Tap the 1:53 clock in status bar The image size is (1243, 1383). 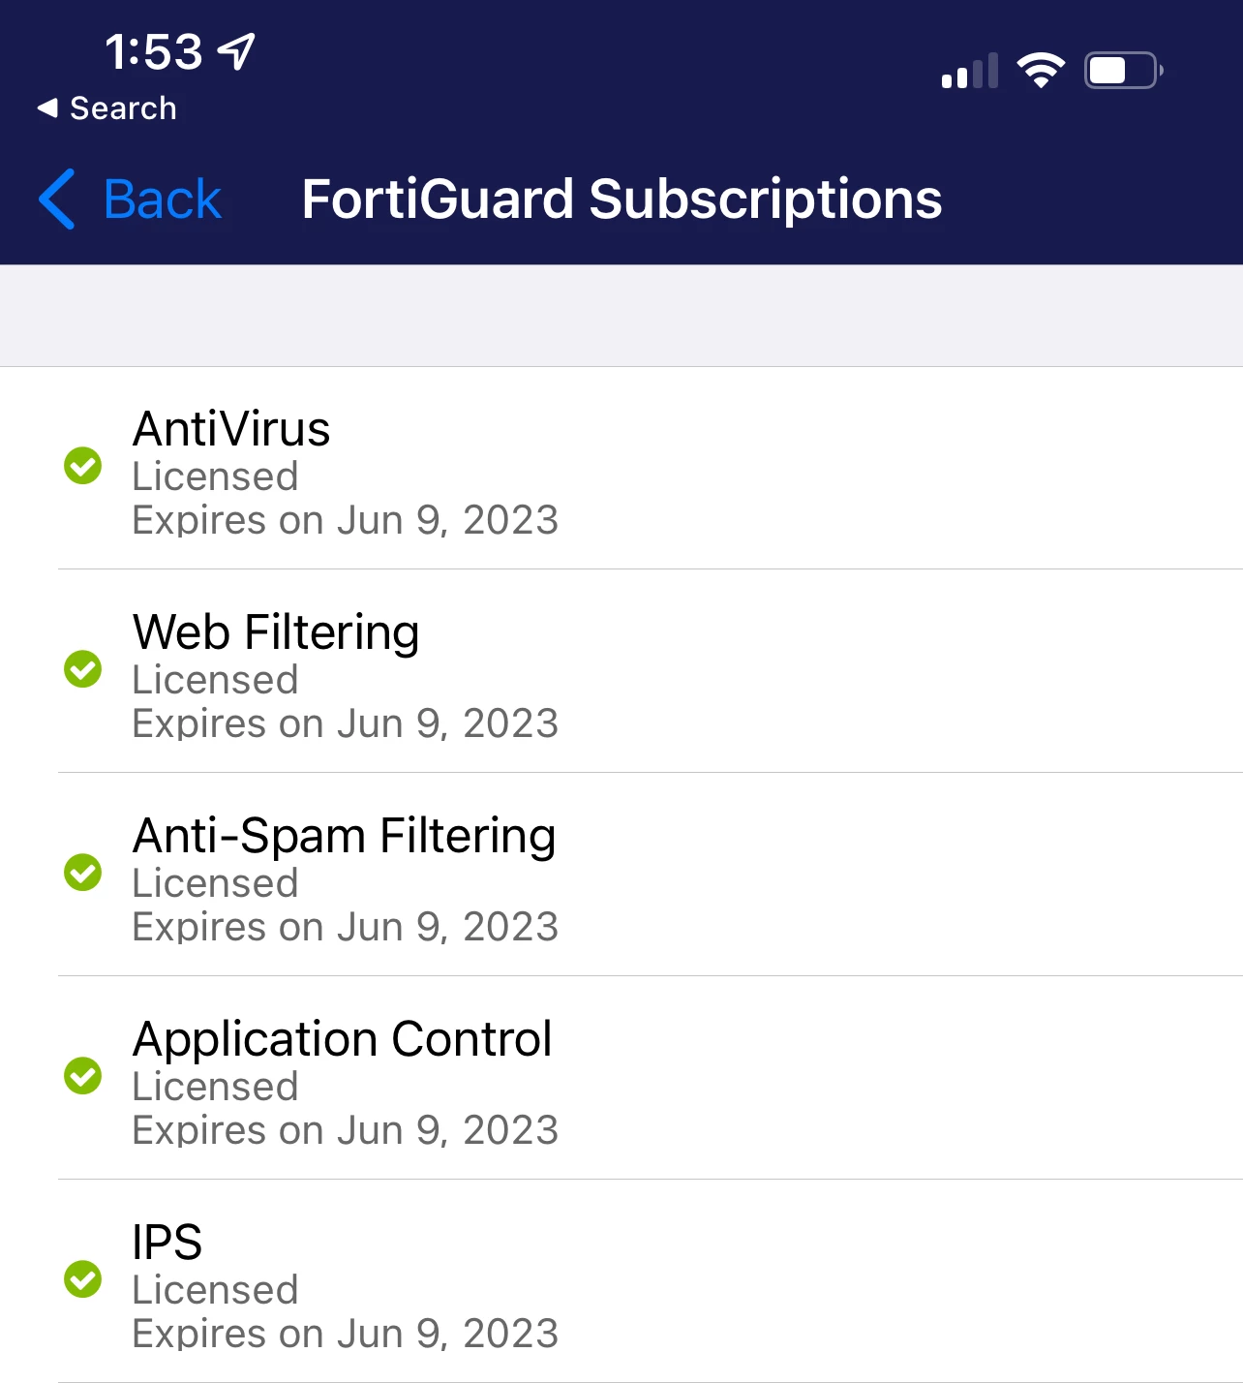(x=154, y=52)
